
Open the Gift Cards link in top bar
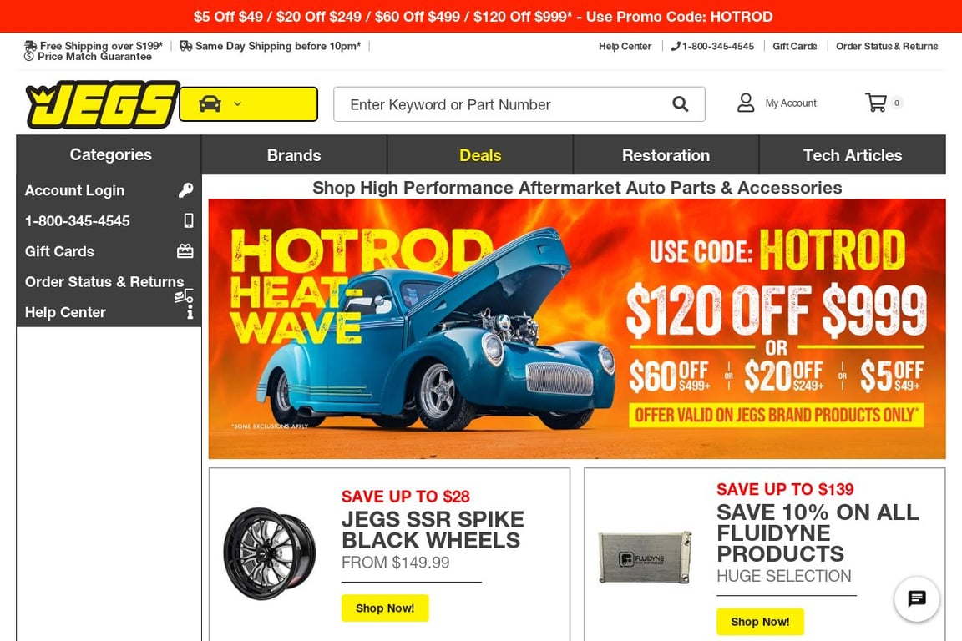tap(794, 46)
